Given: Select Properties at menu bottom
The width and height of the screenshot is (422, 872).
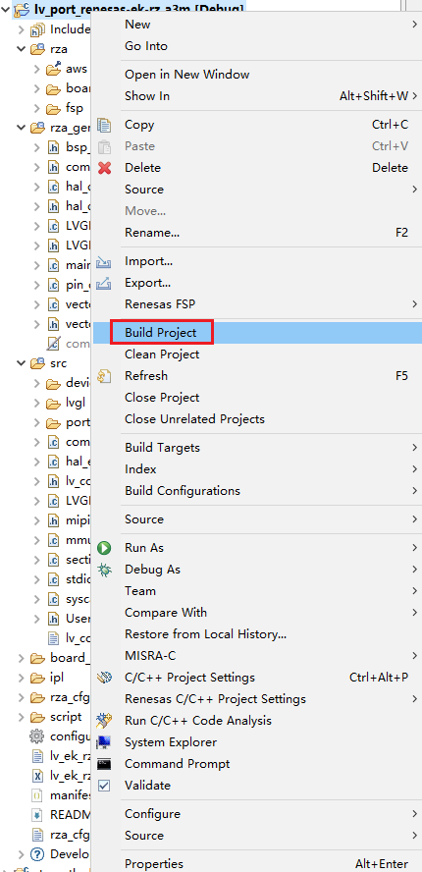Looking at the screenshot, I should point(154,864).
